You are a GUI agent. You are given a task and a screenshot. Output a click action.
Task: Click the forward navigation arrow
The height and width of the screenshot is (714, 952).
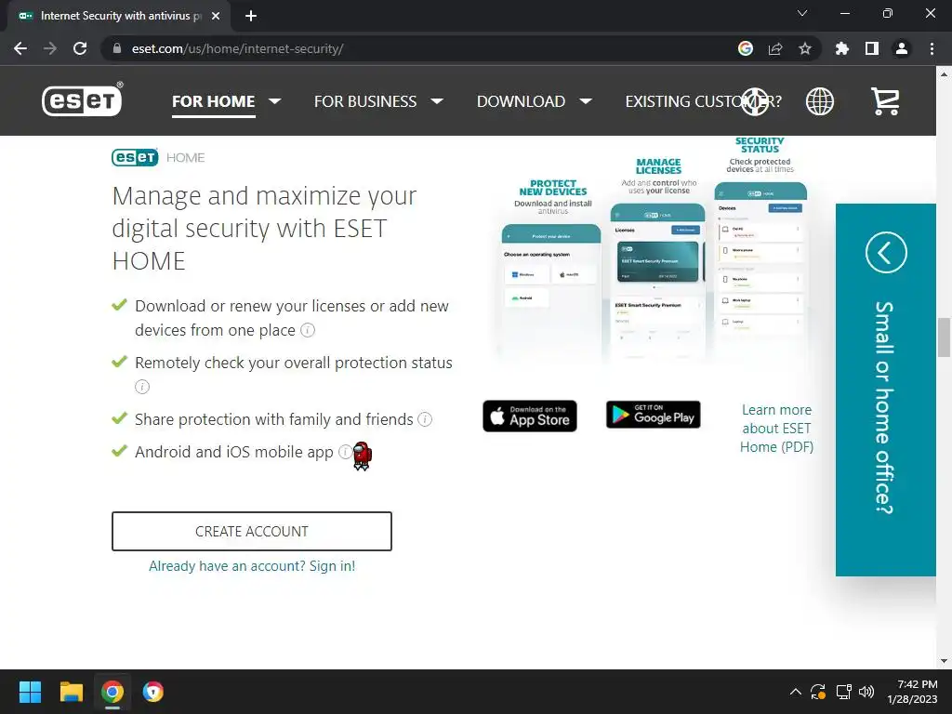(50, 48)
